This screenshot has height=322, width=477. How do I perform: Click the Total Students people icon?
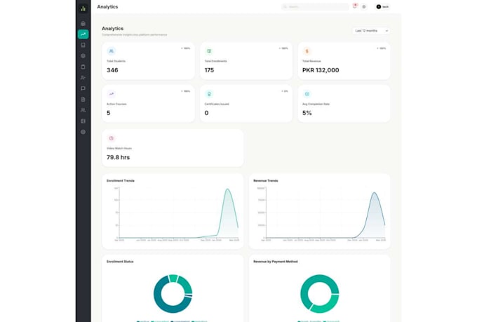point(112,51)
